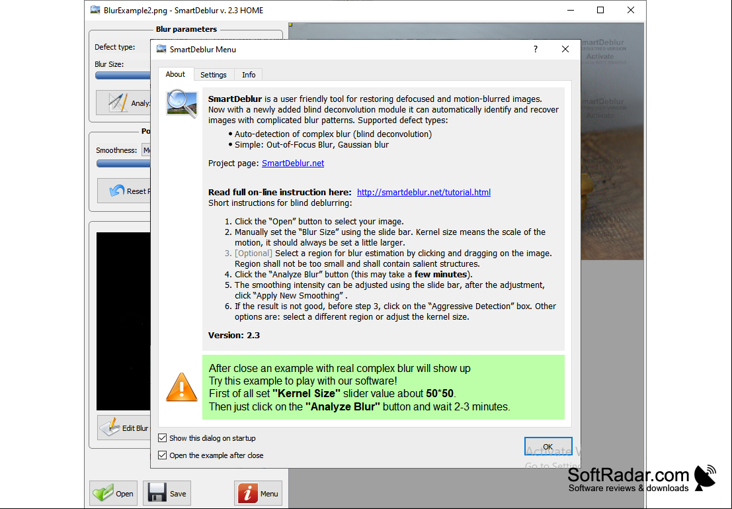Screen dimensions: 732x509
Task: Click the "Defect type:" label
Action: pos(115,47)
